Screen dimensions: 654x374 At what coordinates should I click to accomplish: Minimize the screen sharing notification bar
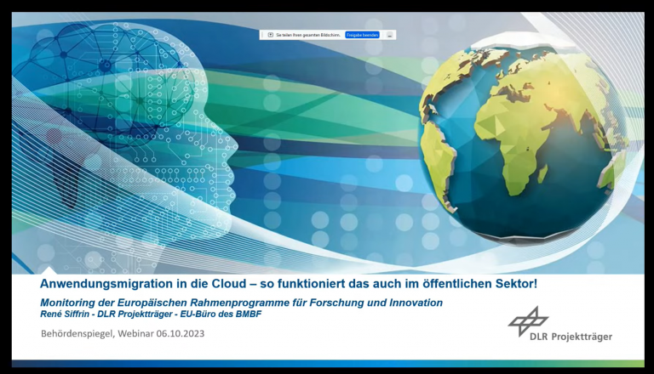(x=390, y=35)
